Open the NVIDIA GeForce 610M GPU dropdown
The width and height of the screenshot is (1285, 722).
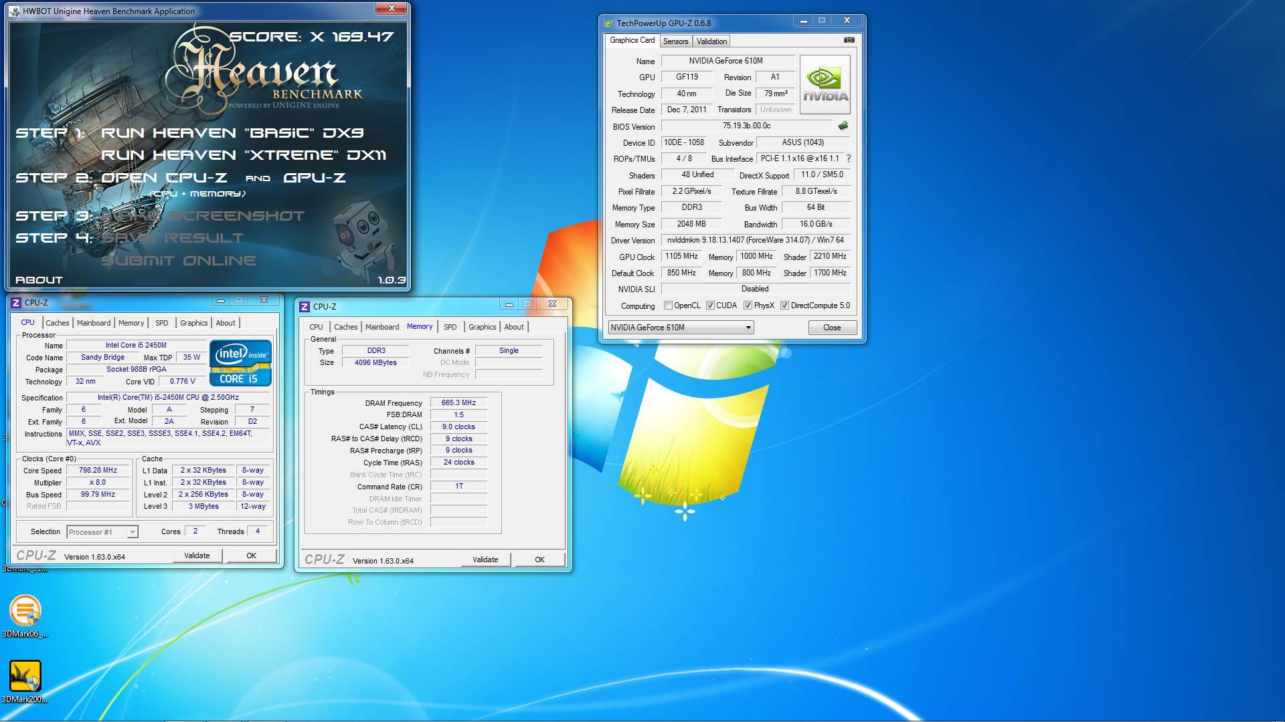pos(681,328)
